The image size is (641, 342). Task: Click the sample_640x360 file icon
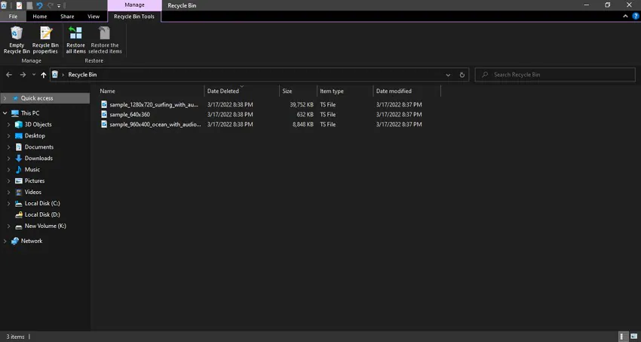coord(104,115)
